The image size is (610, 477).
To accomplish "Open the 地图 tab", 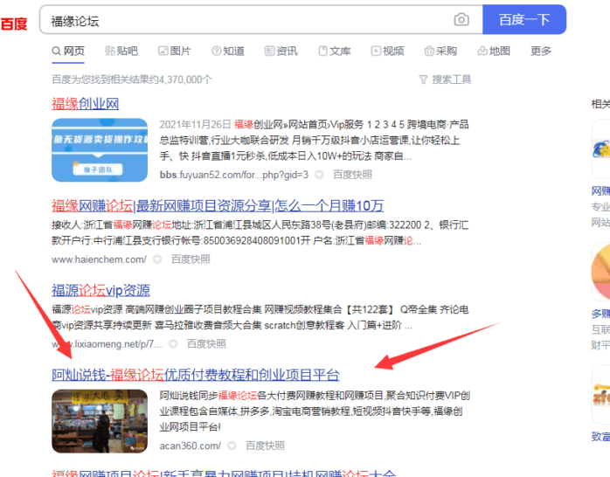I will tap(494, 51).
